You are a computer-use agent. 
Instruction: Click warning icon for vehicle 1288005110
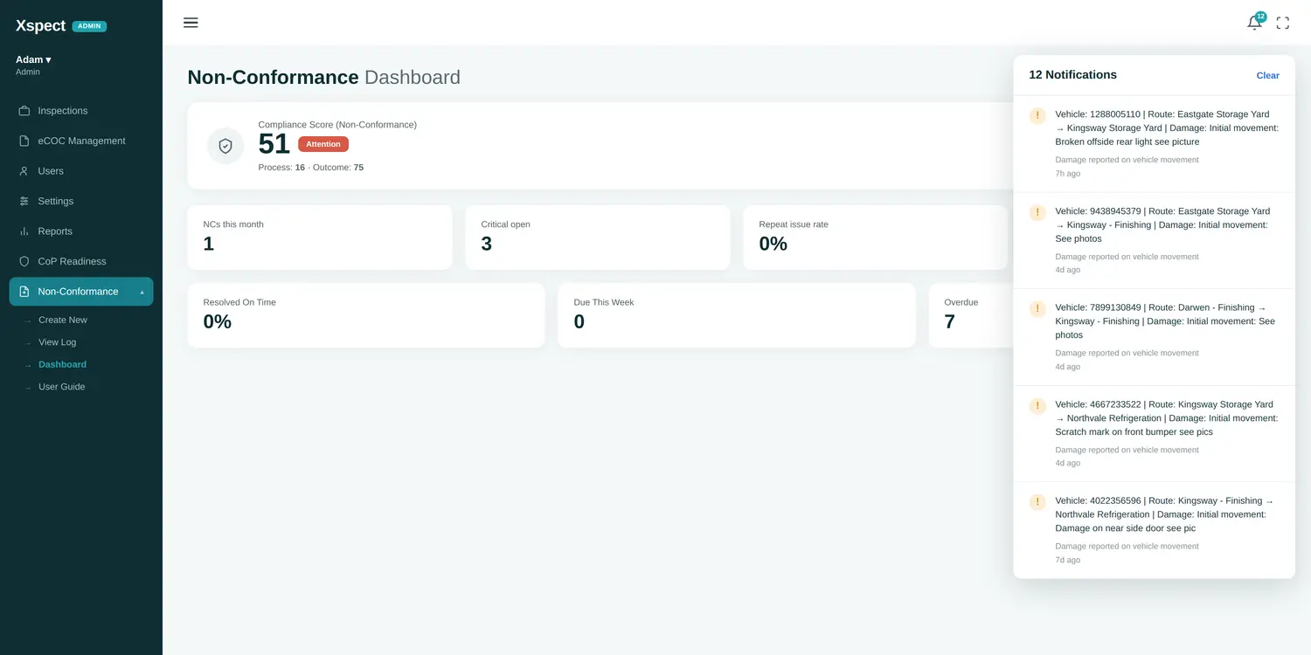click(1037, 115)
